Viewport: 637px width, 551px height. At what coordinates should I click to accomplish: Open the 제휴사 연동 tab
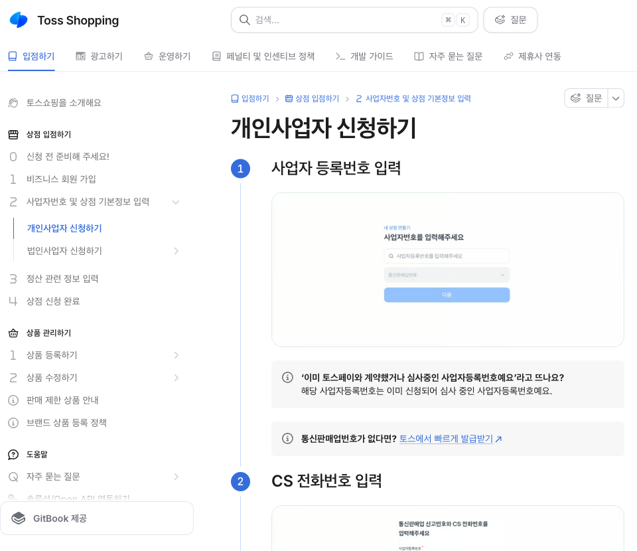tap(532, 56)
